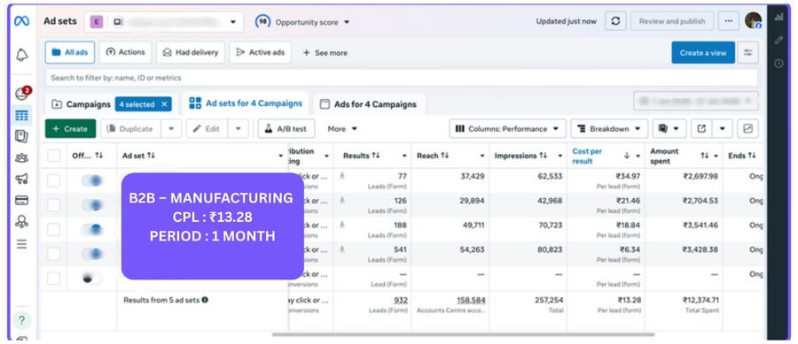Select the Actions view
Screen dimensions: 798x344
(x=125, y=52)
